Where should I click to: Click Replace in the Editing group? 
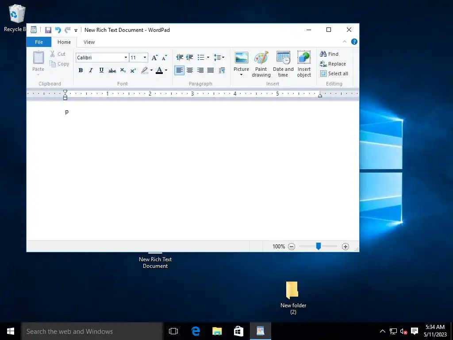point(333,64)
